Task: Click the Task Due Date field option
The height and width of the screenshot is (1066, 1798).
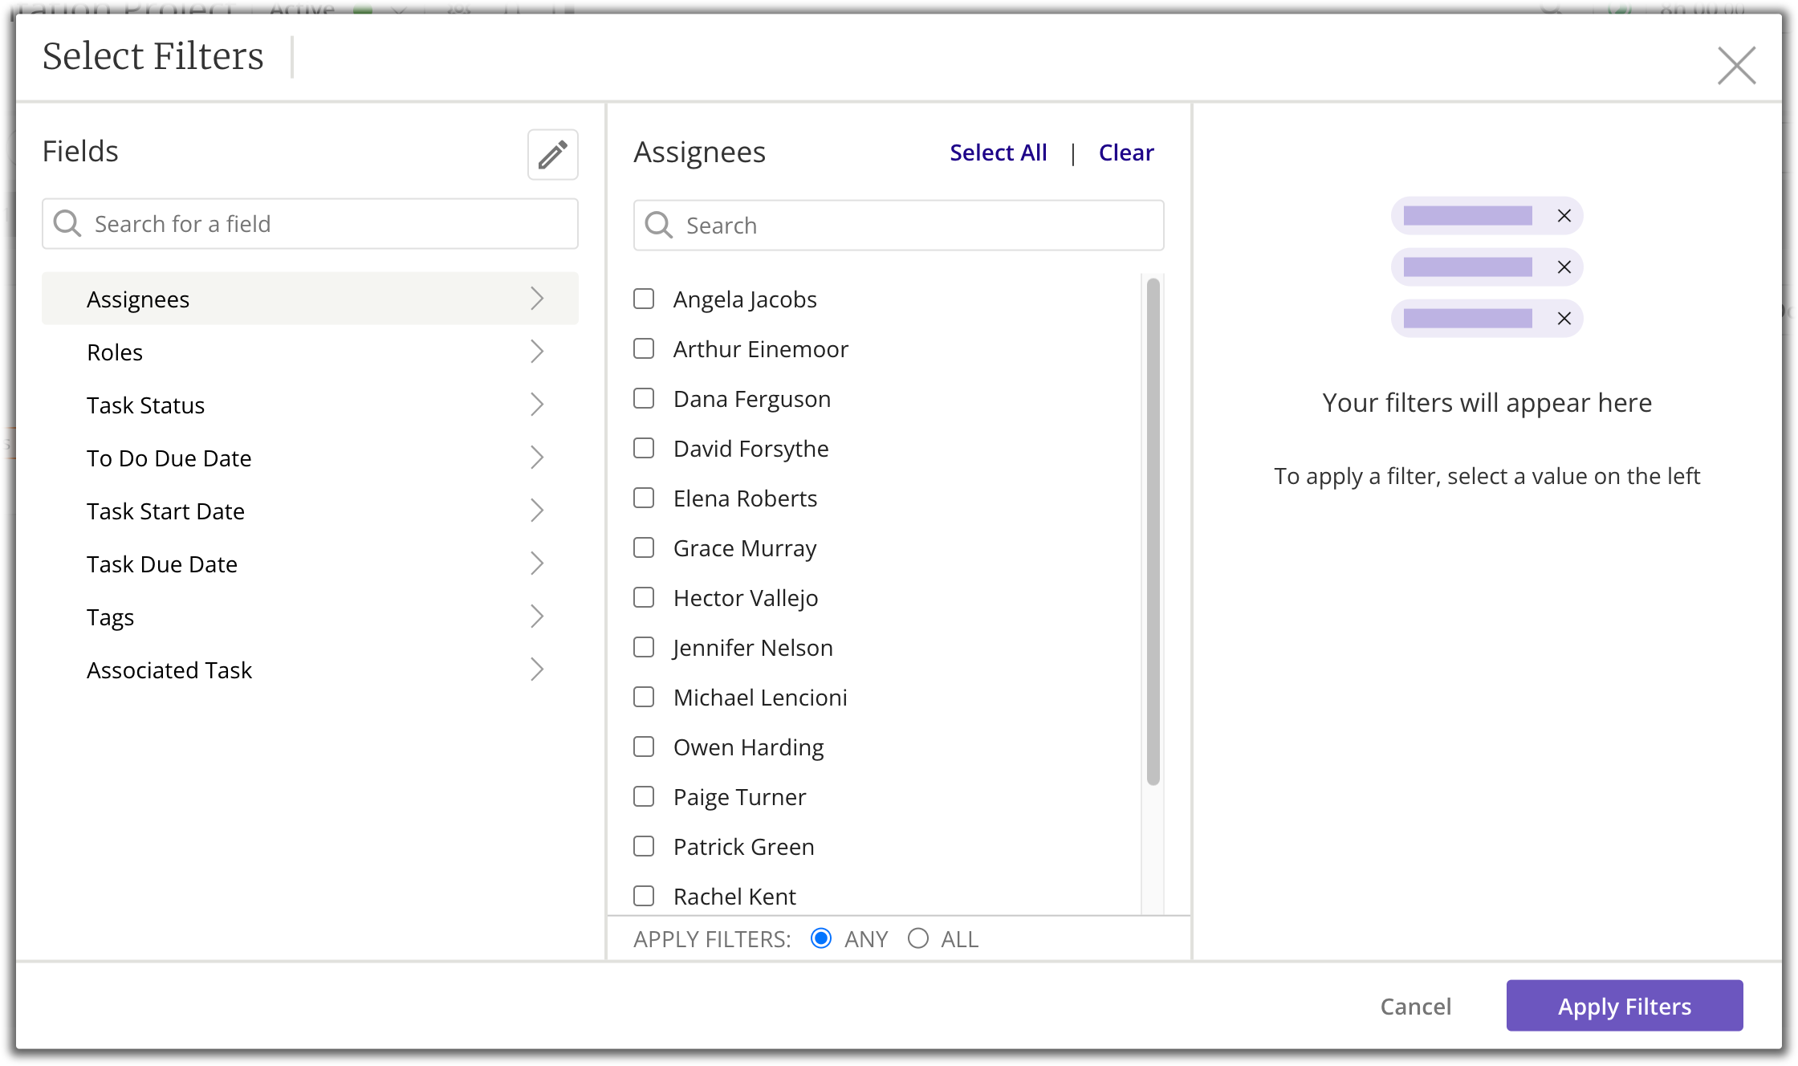Action: tap(311, 564)
